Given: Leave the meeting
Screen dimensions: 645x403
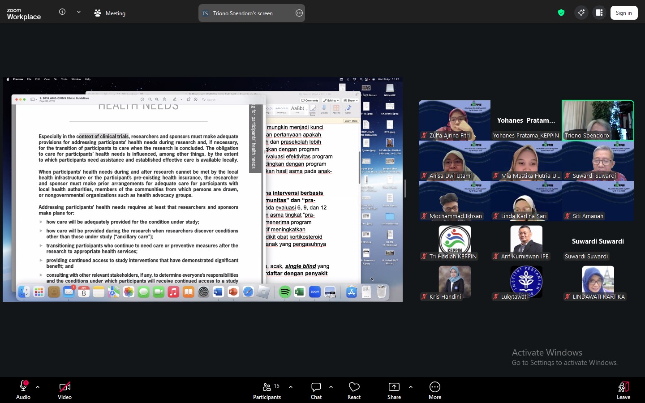Looking at the screenshot, I should click(623, 390).
